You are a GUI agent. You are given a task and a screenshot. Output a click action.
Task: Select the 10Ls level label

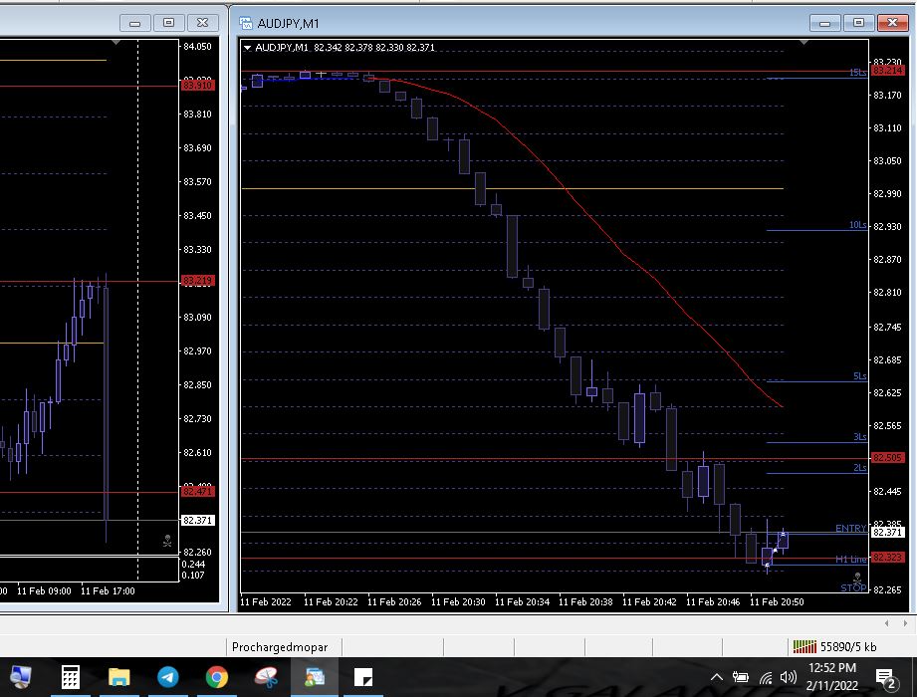pyautogui.click(x=858, y=225)
